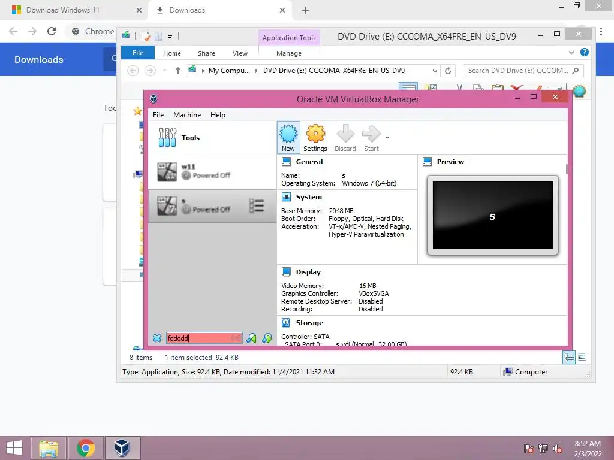The width and height of the screenshot is (614, 460).
Task: Switch Explorer to details view
Action: 569,357
